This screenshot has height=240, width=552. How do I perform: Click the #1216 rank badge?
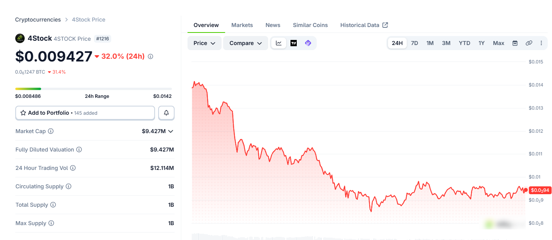[102, 39]
